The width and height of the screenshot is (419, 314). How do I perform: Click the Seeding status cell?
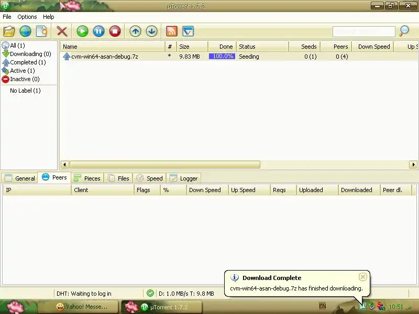(x=249, y=57)
